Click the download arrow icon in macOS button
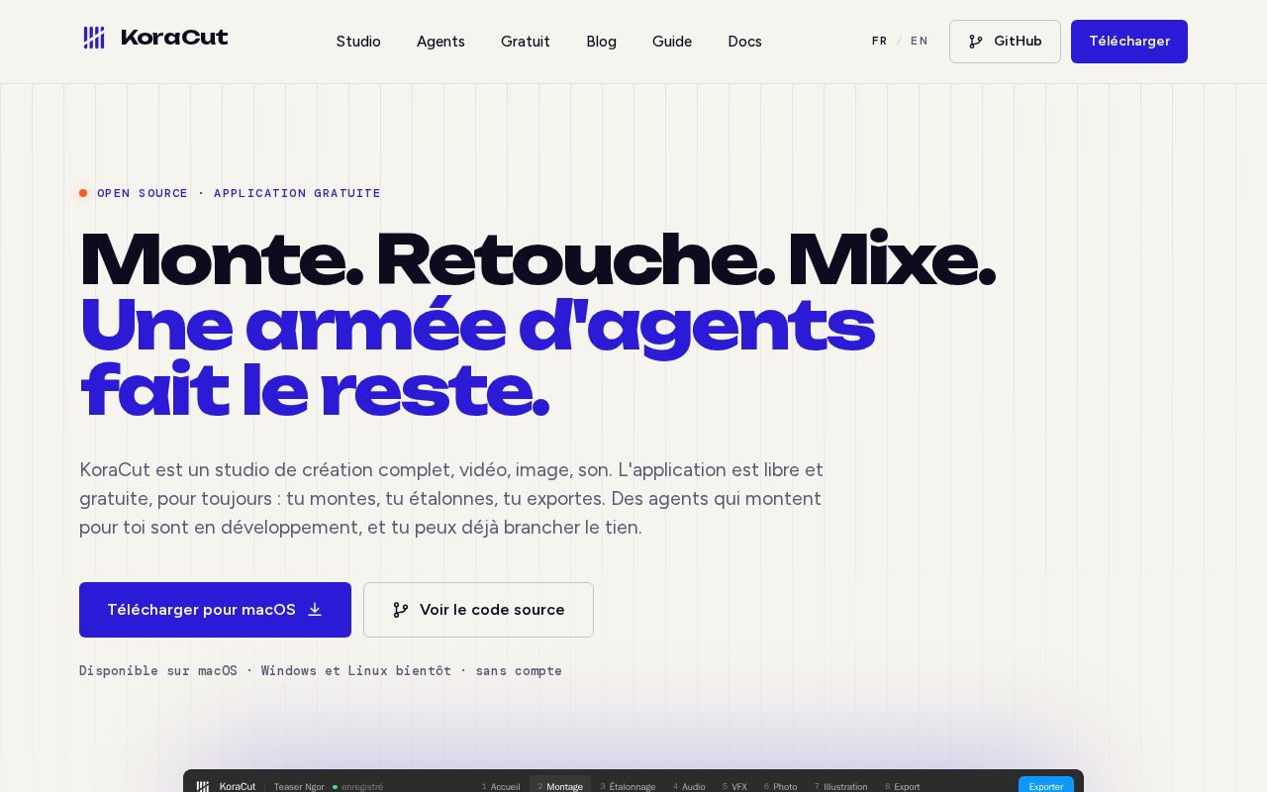Screen dimensions: 1267x792 pos(315,610)
